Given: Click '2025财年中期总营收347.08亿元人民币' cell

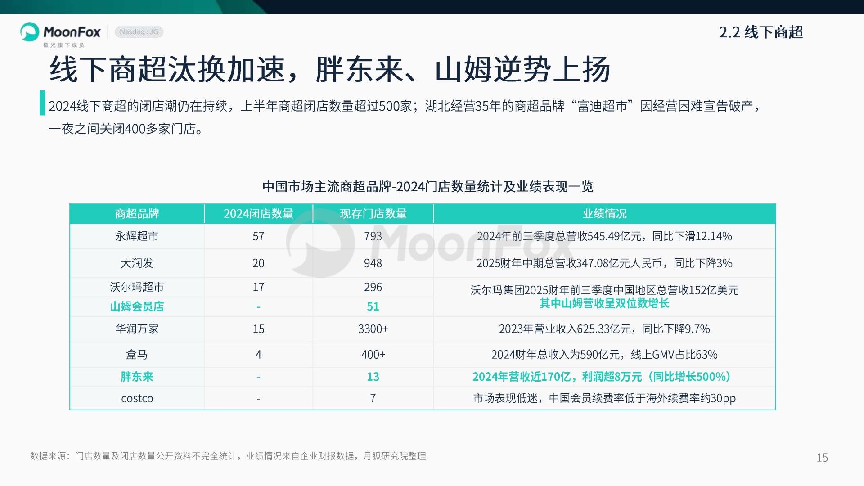Looking at the screenshot, I should click(604, 263).
